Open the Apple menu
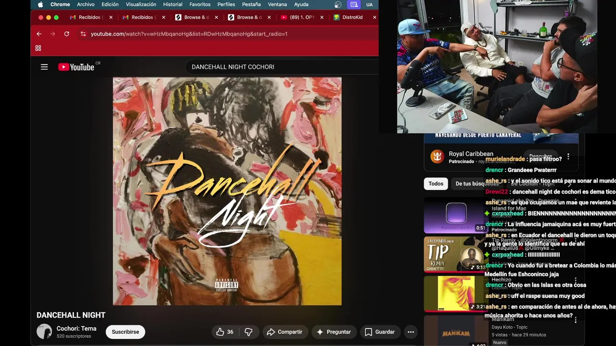Image resolution: width=616 pixels, height=346 pixels. coord(40,4)
